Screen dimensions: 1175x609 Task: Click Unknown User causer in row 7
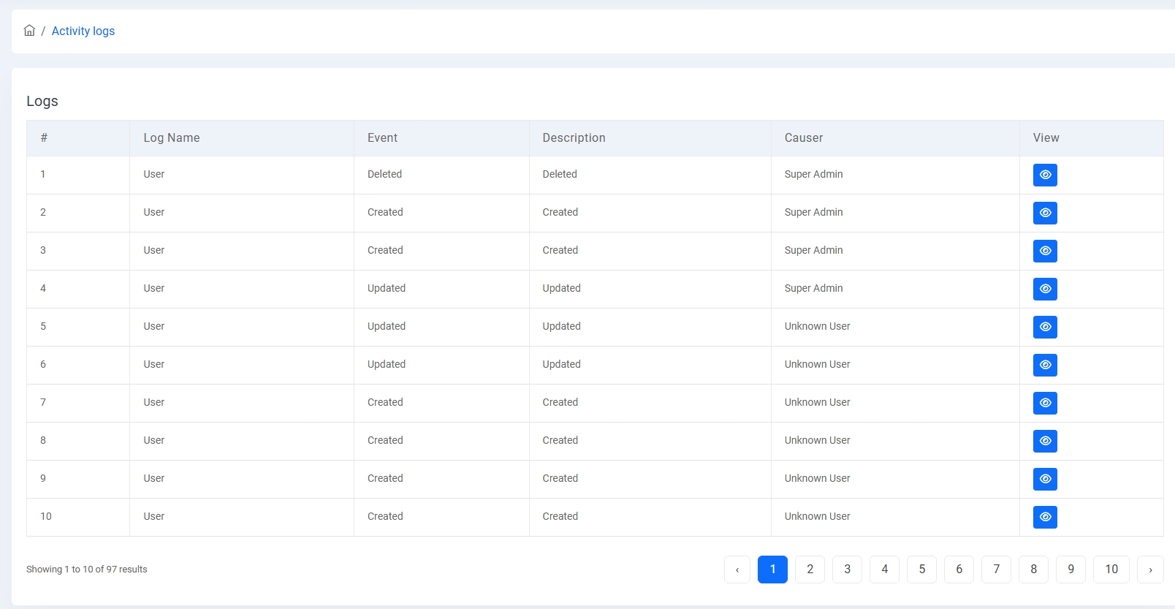[x=817, y=402]
